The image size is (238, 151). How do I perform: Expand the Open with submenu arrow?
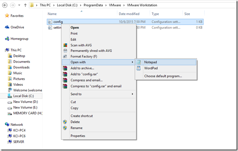point(132,62)
